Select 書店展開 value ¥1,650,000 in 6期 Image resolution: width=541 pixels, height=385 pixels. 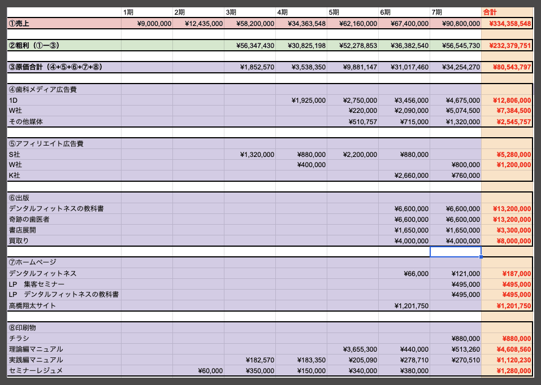404,230
